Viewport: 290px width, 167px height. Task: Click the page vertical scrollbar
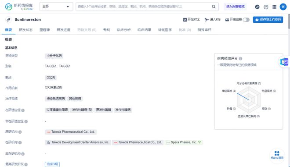click(289, 21)
